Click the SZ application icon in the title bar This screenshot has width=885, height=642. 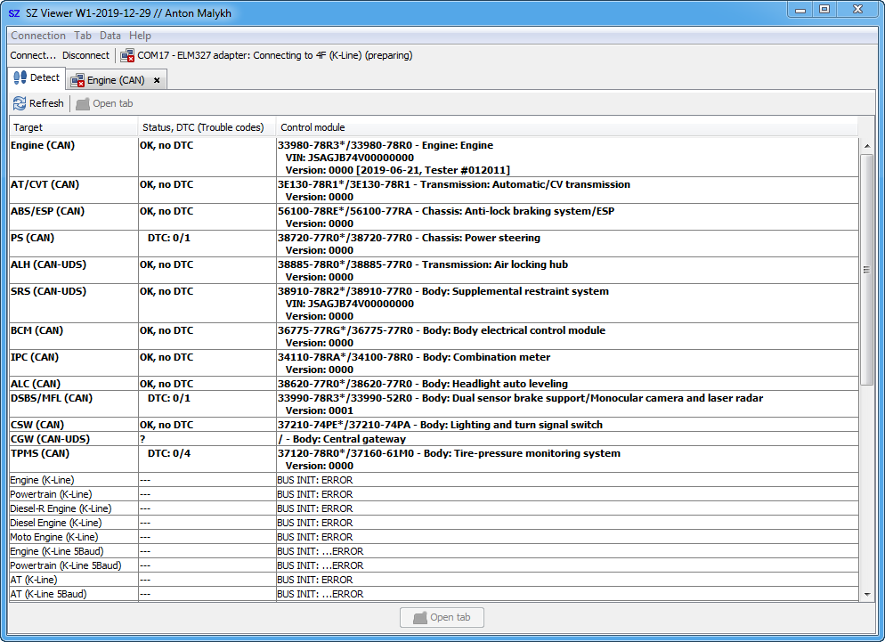tap(14, 13)
